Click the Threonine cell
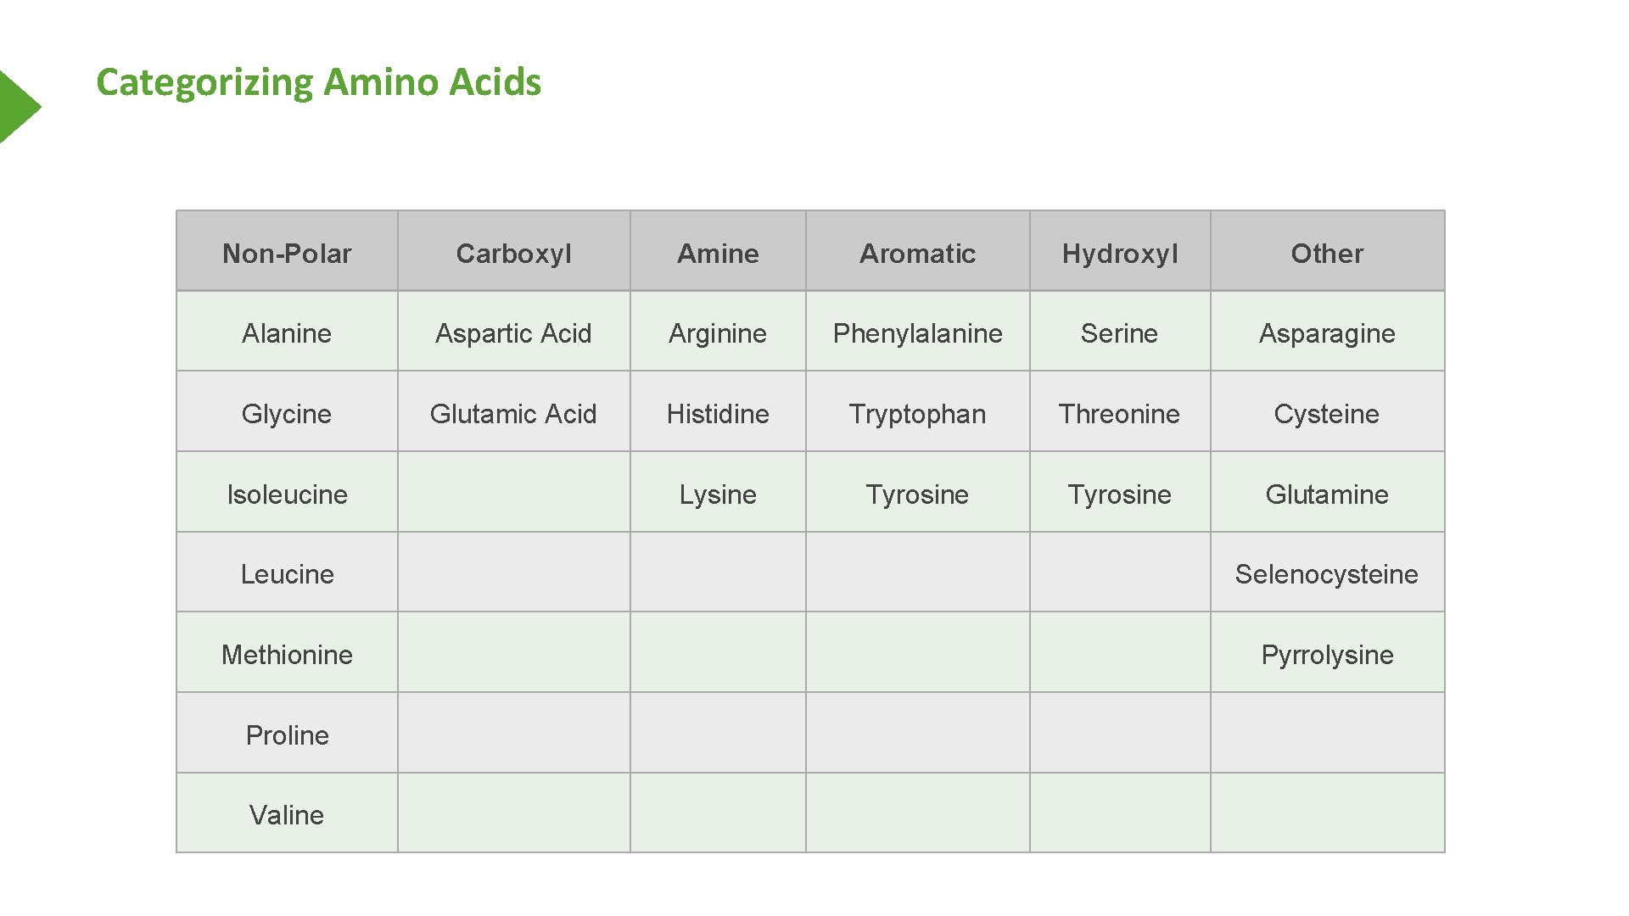1629x916 pixels. click(1119, 414)
